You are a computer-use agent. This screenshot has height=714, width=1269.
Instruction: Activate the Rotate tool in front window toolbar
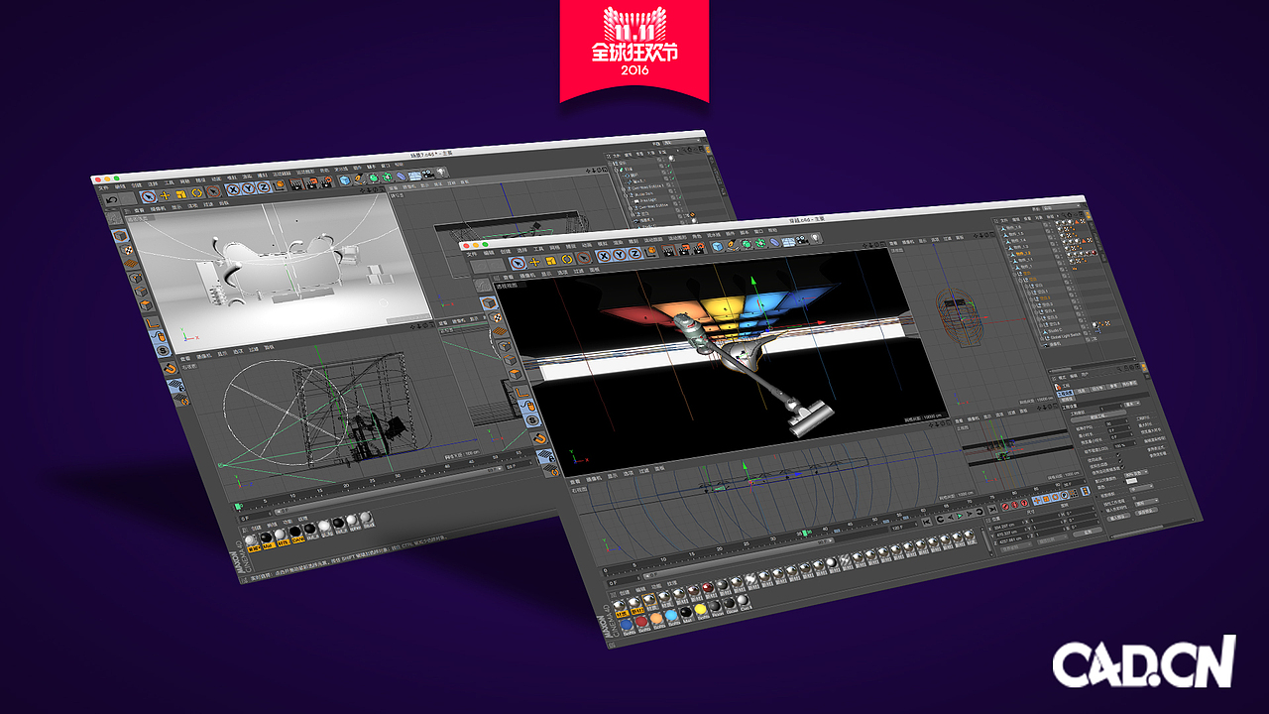[567, 259]
